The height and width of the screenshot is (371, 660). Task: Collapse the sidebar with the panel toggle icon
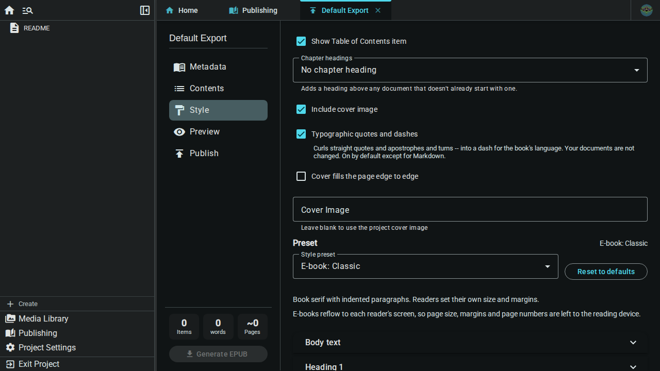[145, 10]
